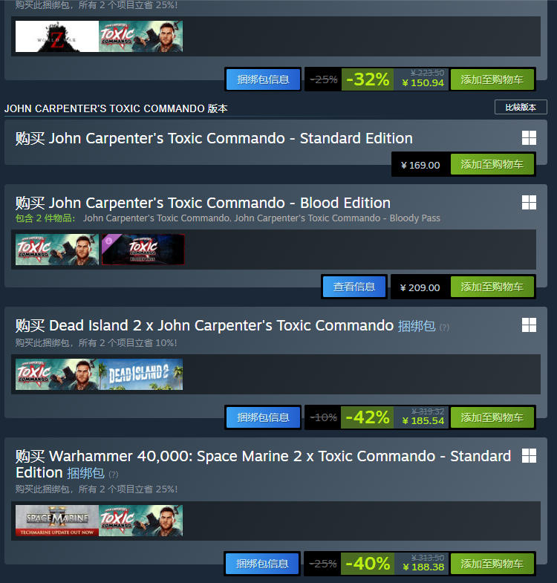Add Space Marine 2 bundle ¥188.38 to cart
The image size is (557, 583).
[492, 564]
